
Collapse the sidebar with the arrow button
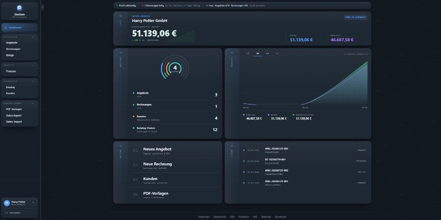42,7
